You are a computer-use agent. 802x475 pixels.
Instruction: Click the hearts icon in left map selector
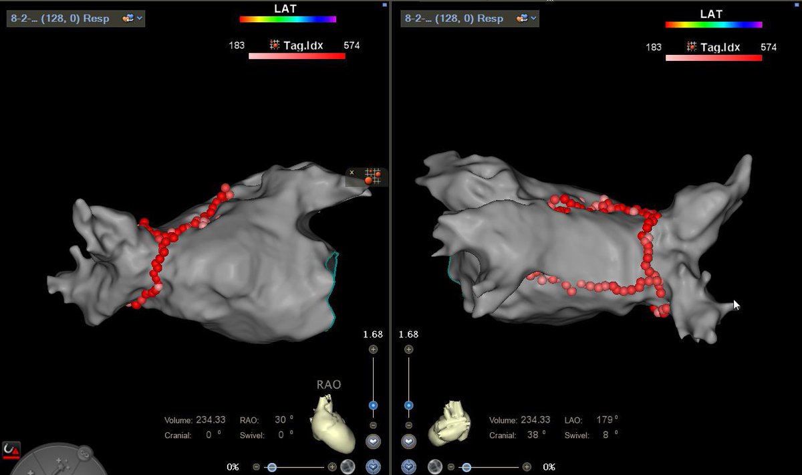click(x=129, y=18)
